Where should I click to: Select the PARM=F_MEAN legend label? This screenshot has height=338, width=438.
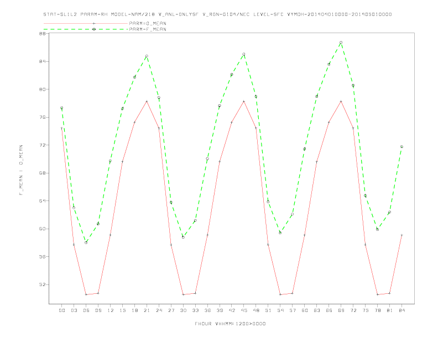point(148,29)
